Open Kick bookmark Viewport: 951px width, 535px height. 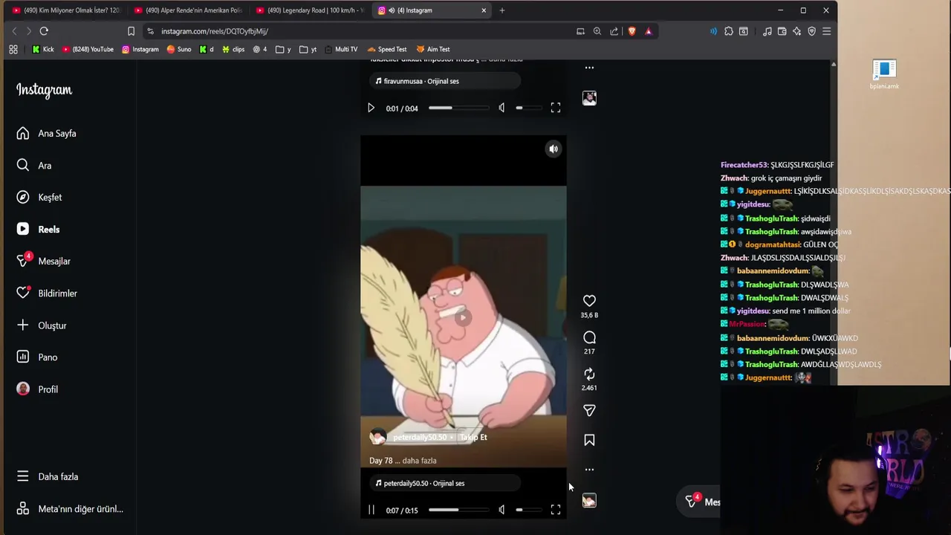(x=43, y=49)
